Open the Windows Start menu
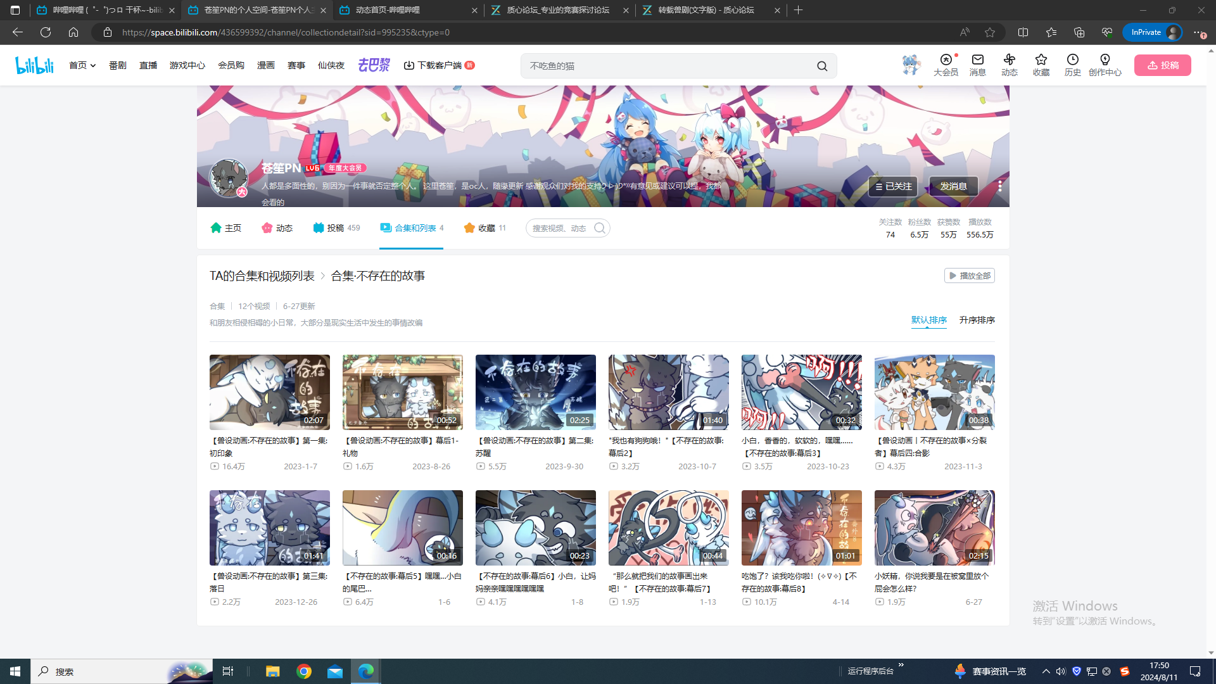The width and height of the screenshot is (1216, 684). (x=15, y=671)
